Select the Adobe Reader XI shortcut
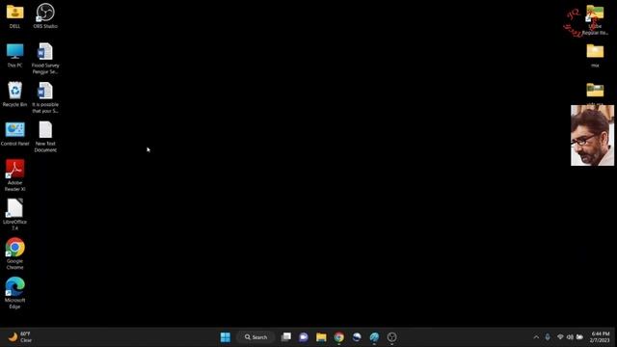The height and width of the screenshot is (347, 617). [15, 175]
